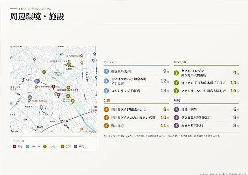The image size is (248, 175).
Task: Click green circle 1 beside セブン-イレブン
Action: tap(176, 73)
